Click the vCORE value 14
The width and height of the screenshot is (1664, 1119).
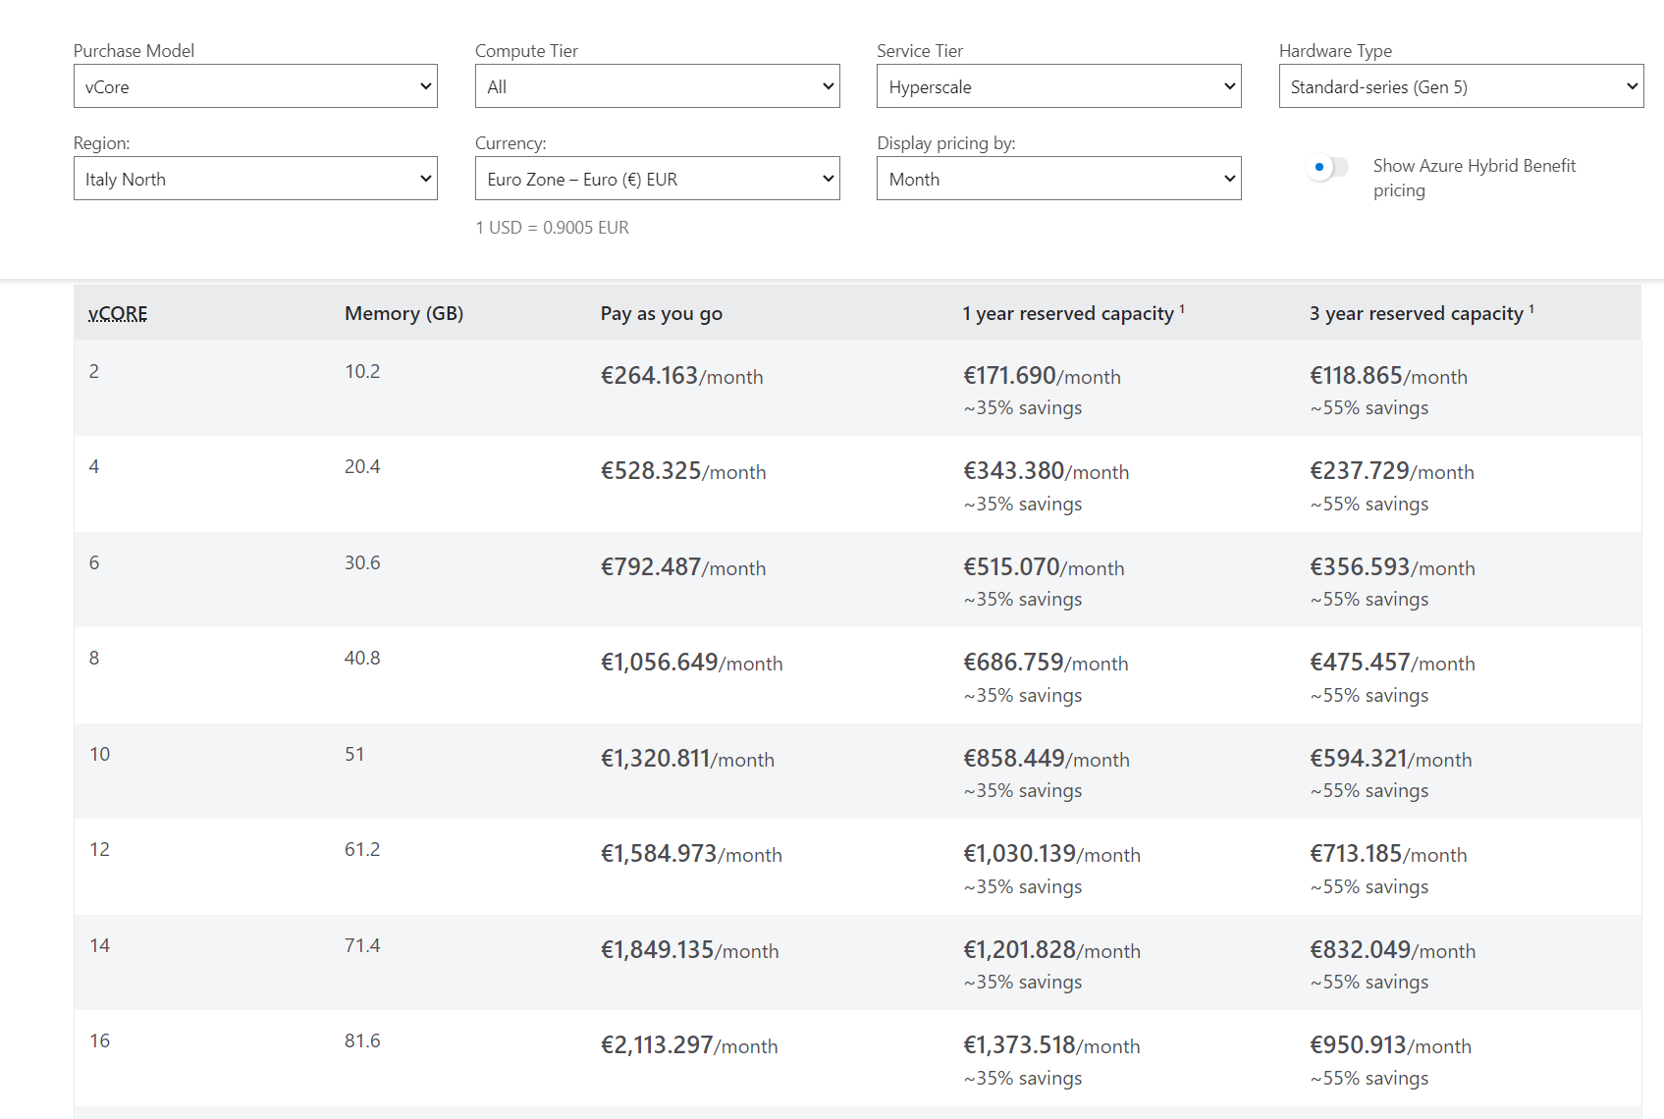[x=100, y=945]
